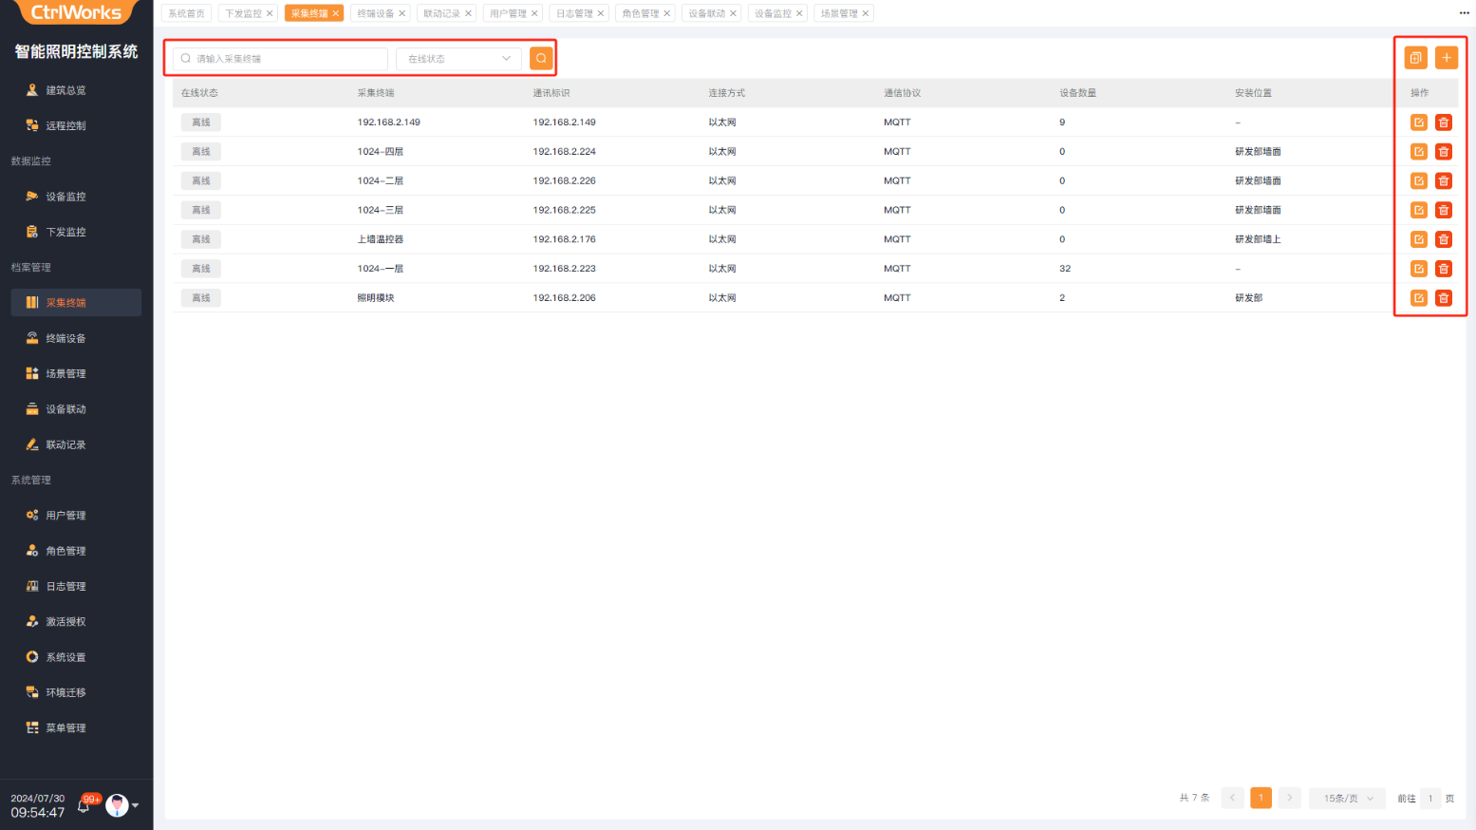1476x830 pixels.
Task: Switch to the 终端设备 tab
Action: (x=375, y=14)
